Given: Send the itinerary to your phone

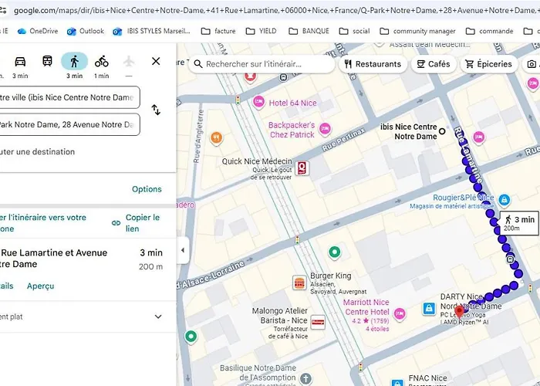Looking at the screenshot, I should click(x=43, y=223).
